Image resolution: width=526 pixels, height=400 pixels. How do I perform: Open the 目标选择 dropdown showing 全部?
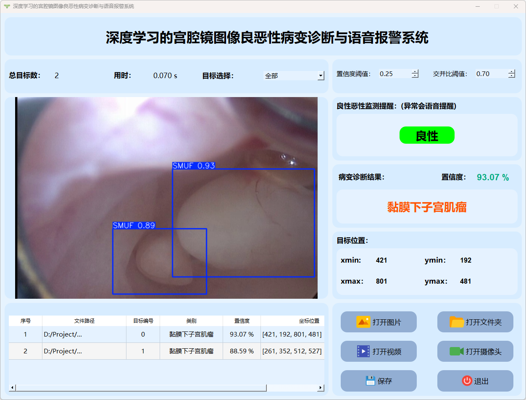[294, 76]
